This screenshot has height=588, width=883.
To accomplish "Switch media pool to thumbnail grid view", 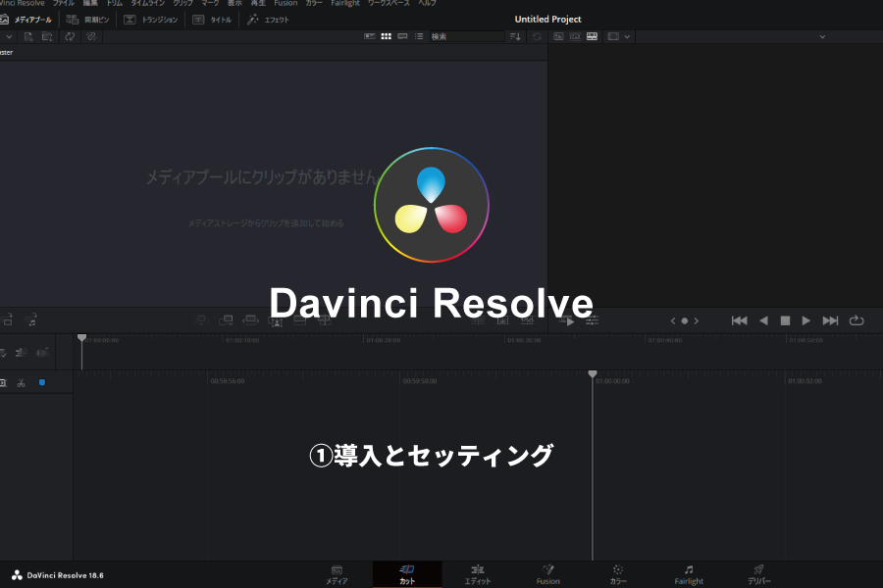I will point(386,36).
